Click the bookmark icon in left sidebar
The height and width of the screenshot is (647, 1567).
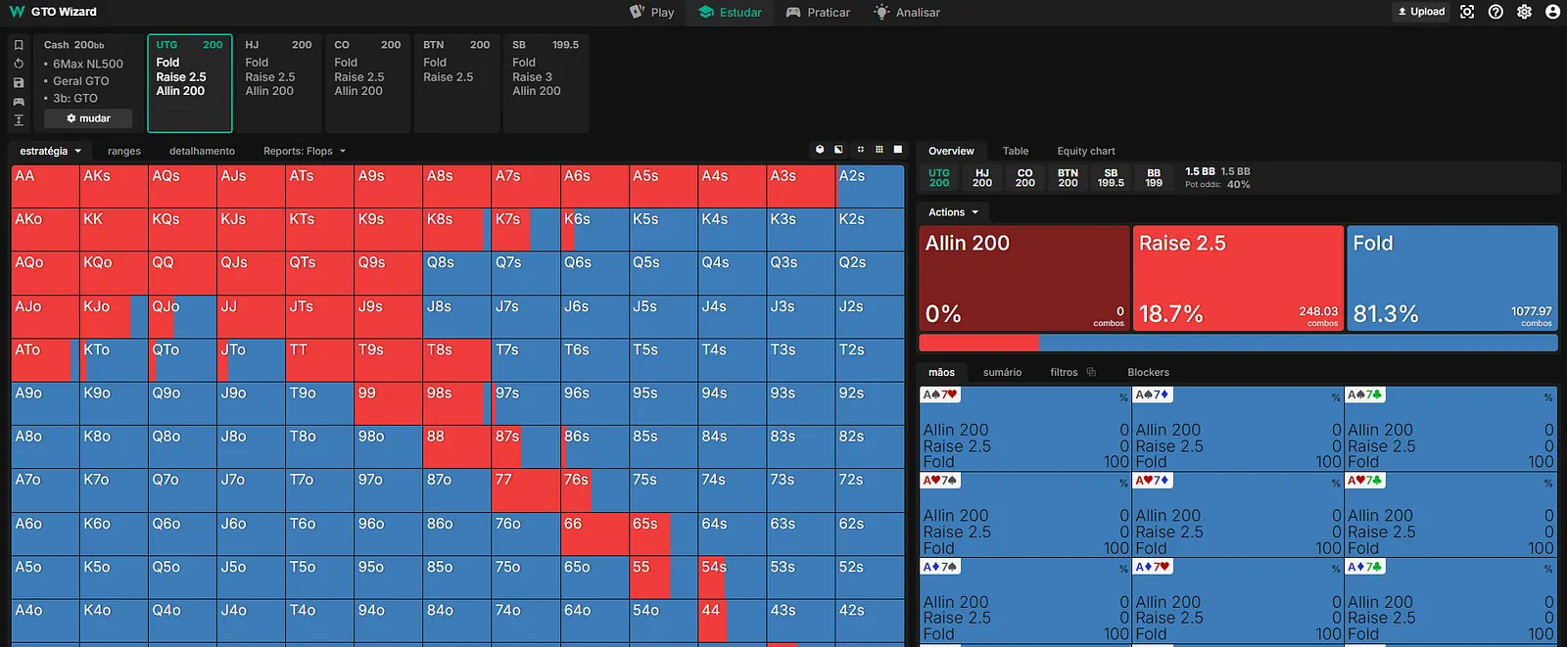pos(19,45)
